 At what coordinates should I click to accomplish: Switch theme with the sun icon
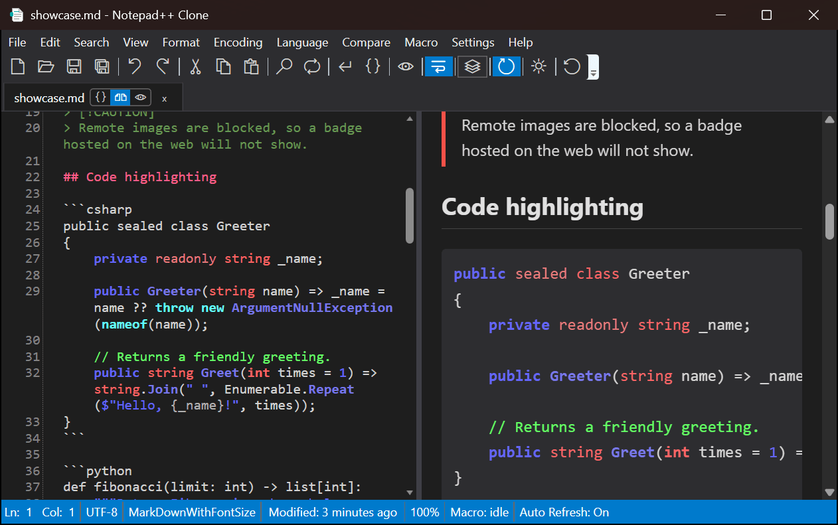coord(539,66)
